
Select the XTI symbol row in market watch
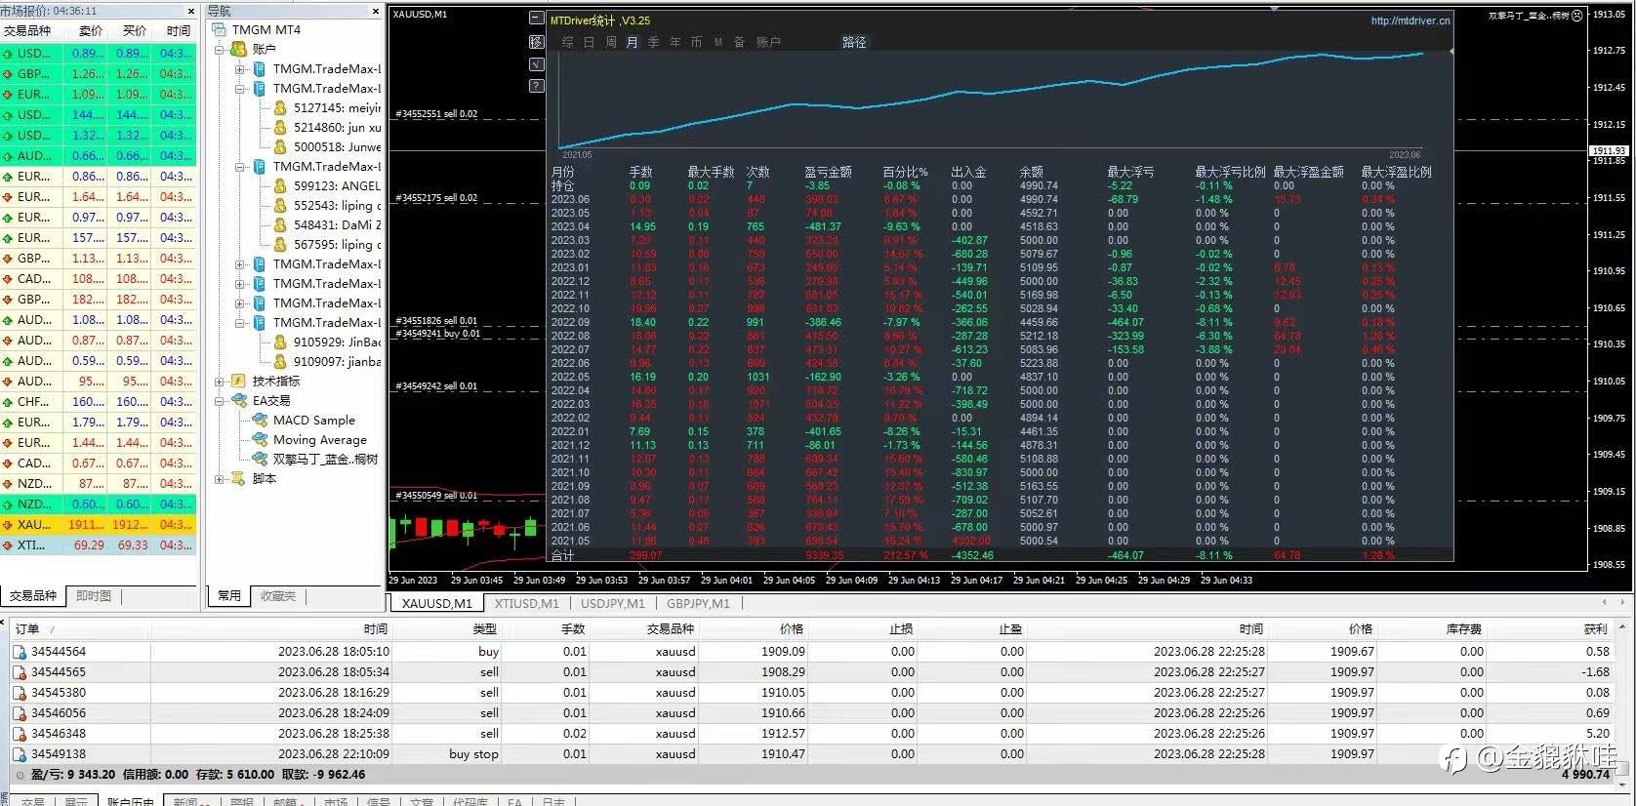point(99,545)
